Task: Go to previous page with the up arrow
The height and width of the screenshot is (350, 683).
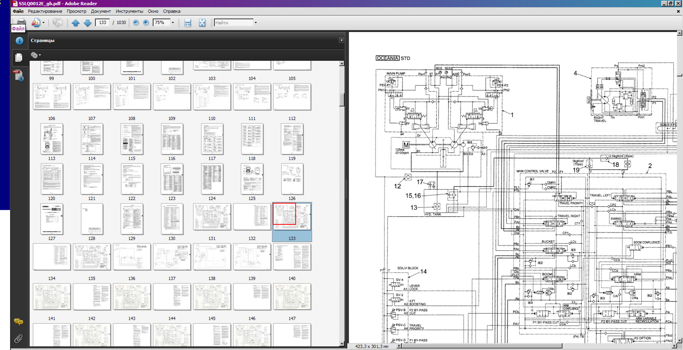Action: coord(75,23)
